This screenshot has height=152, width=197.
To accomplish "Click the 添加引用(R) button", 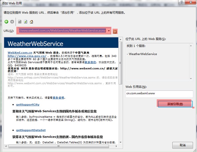I will pos(175,104).
